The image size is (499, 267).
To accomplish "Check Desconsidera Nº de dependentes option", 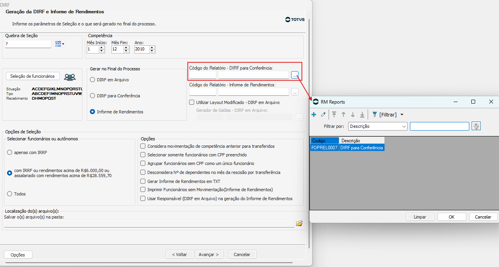I will click(143, 172).
